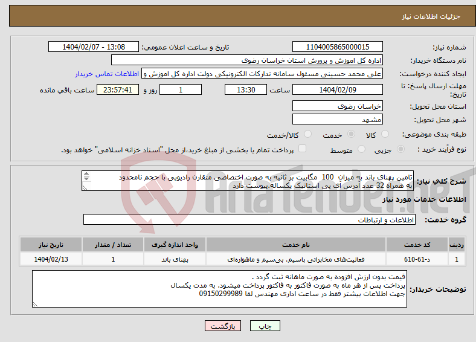The width and height of the screenshot is (476, 342).
Task: Click the page title جزئیات اطلاعات نیاز
Action: (x=431, y=16)
